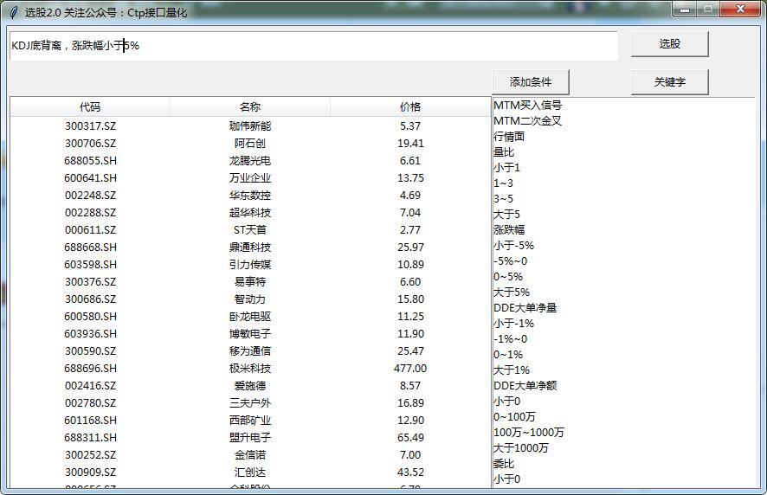
Task: Select 小于1 under 量比
Action: pos(506,168)
